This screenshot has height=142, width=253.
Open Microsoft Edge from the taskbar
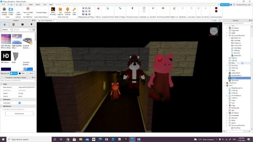(100, 139)
